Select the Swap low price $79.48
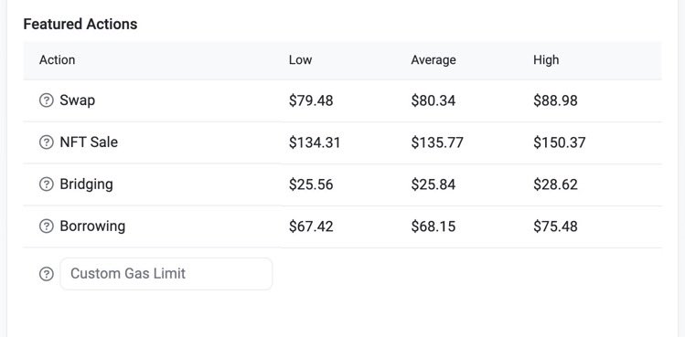Image resolution: width=685 pixels, height=337 pixels. [311, 100]
